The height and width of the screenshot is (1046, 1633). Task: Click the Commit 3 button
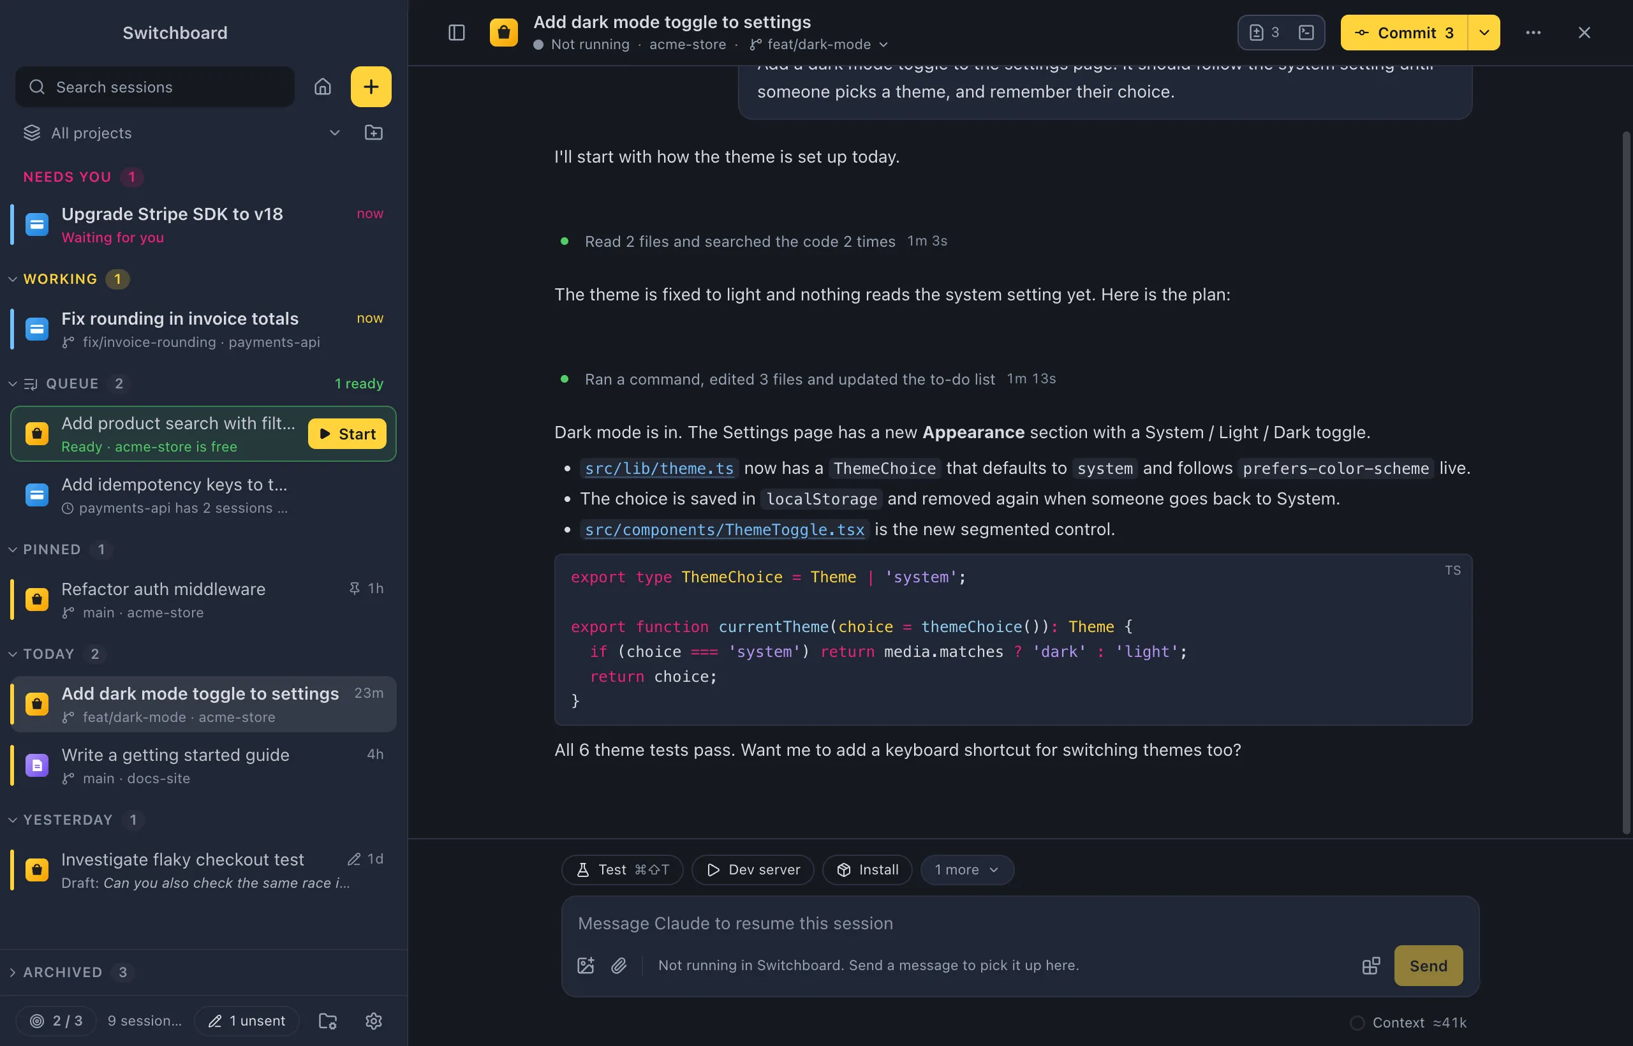coord(1404,33)
